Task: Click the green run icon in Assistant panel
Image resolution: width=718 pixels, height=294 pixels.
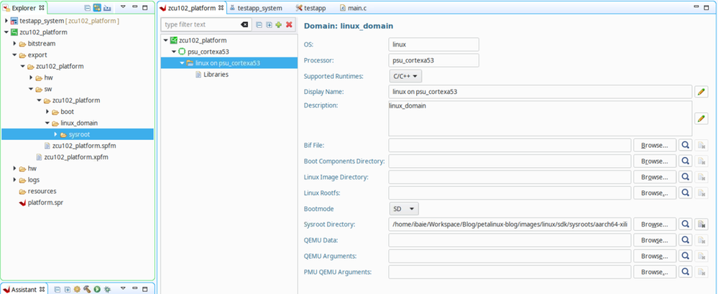Action: (96, 289)
